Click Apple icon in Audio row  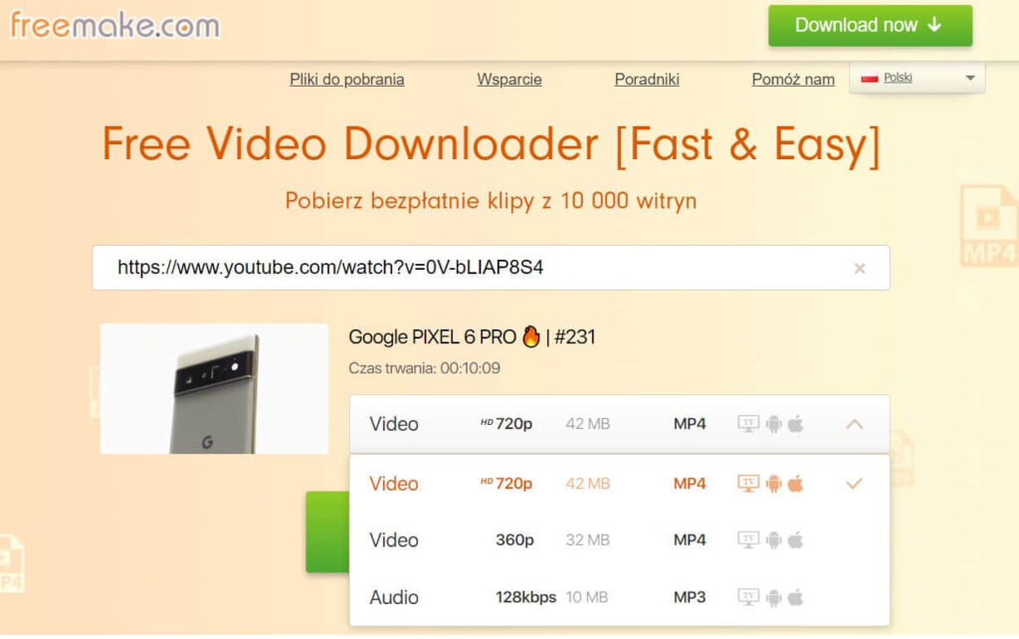tap(795, 597)
